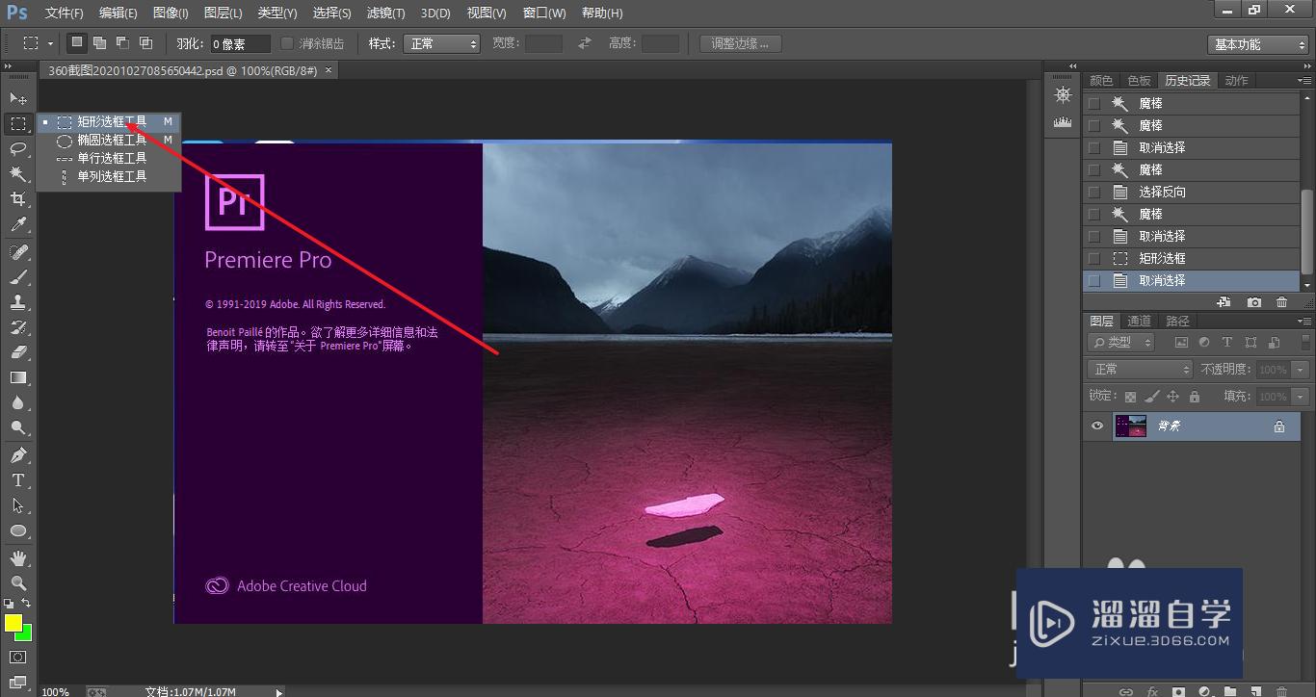
Task: Toggle visibility eye of 背景 layer
Action: tap(1096, 426)
